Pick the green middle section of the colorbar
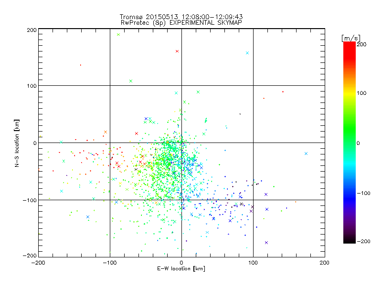The height and width of the screenshot is (286, 382). (349, 142)
